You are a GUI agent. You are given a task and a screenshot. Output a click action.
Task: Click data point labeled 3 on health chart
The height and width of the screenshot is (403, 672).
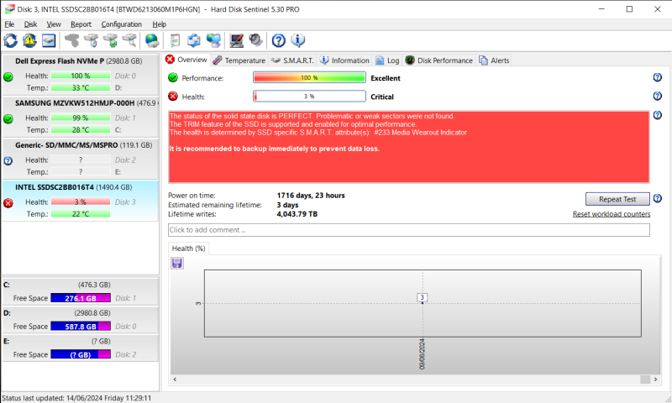click(423, 298)
